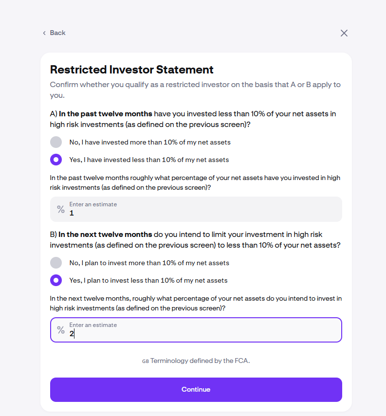Select radio for invested less than 10%
This screenshot has height=416, width=386.
point(56,160)
